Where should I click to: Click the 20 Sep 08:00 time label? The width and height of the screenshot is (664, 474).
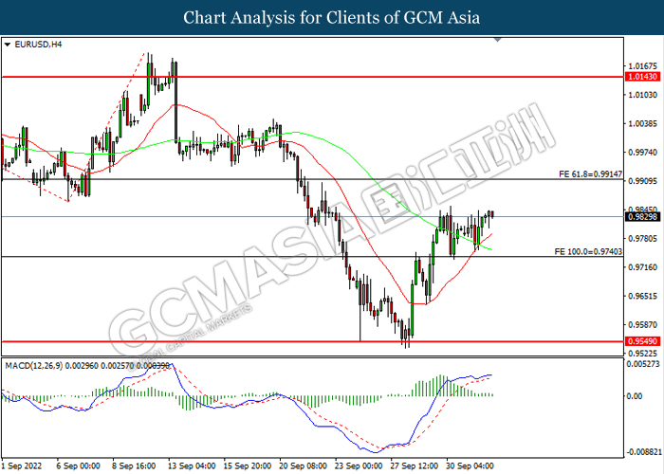click(303, 466)
